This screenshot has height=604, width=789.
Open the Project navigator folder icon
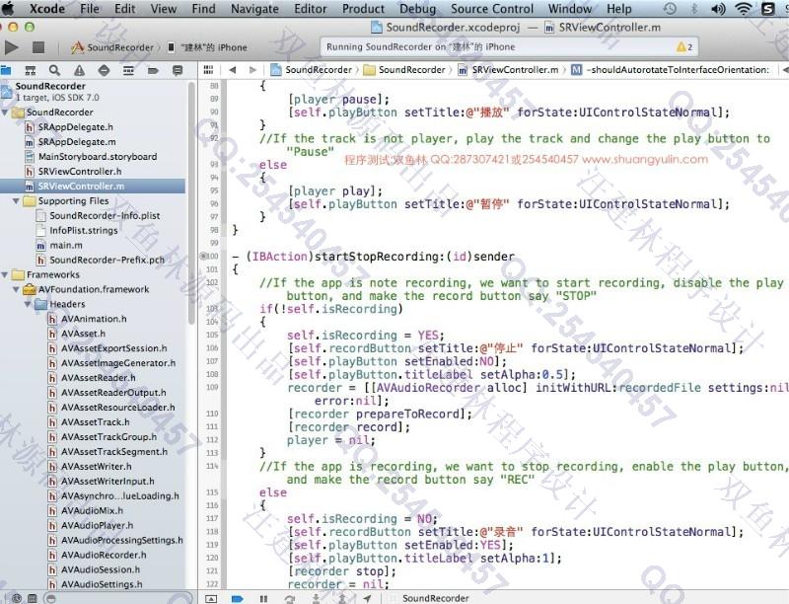[x=6, y=70]
